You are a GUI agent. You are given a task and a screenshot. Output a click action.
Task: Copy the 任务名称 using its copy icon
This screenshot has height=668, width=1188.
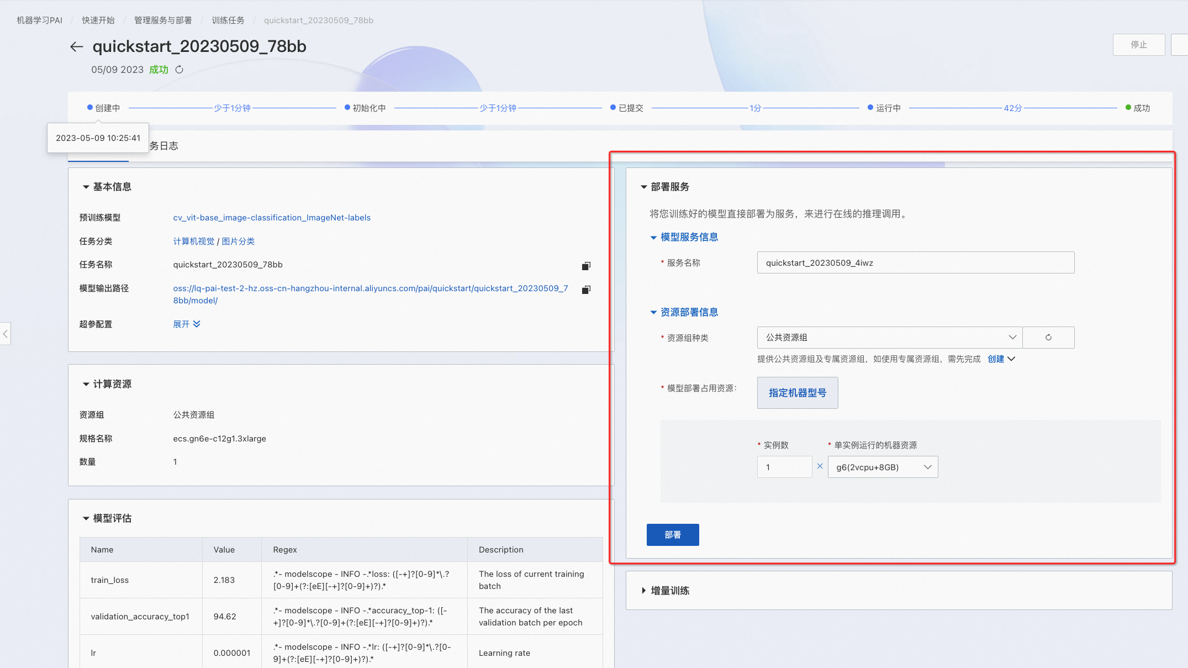click(586, 266)
